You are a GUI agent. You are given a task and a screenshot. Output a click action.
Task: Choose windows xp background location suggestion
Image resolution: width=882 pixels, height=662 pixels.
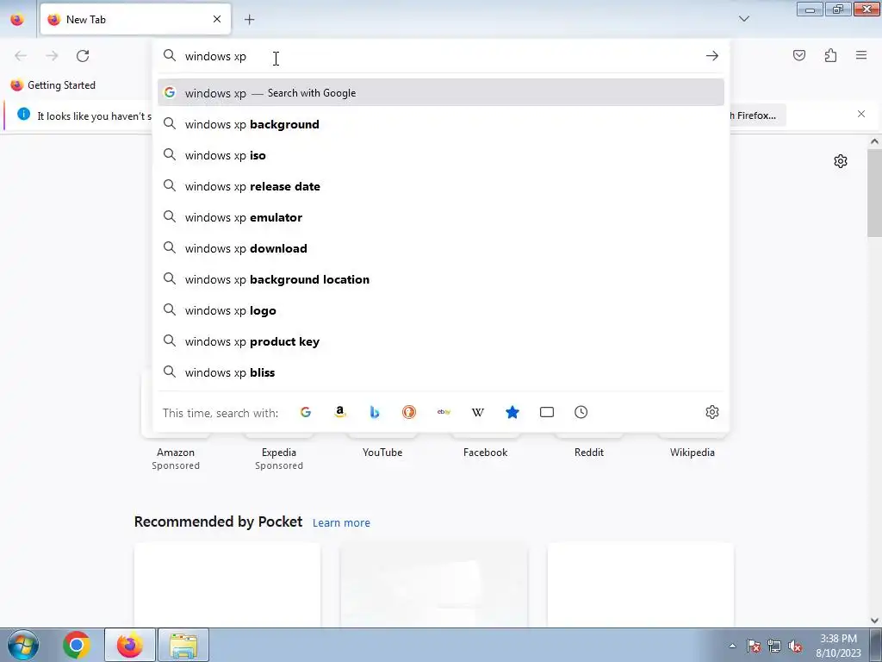point(441,278)
